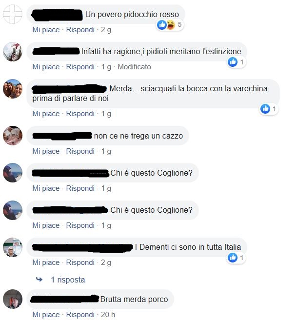This screenshot has height=322, width=297.
Task: Expand the '1 risposta' reply thread
Action: pos(68,280)
